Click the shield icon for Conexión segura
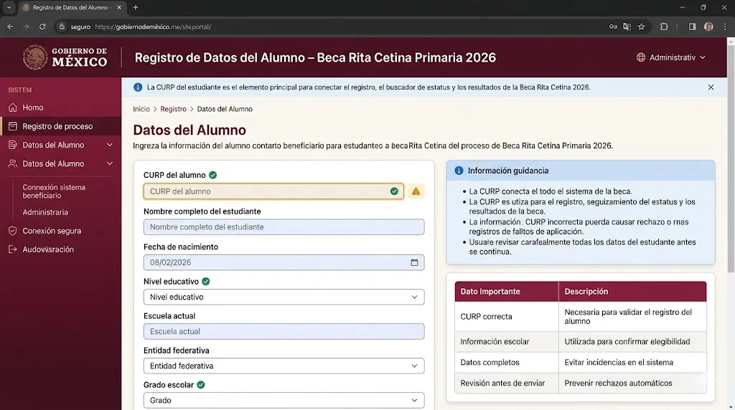 pyautogui.click(x=13, y=231)
